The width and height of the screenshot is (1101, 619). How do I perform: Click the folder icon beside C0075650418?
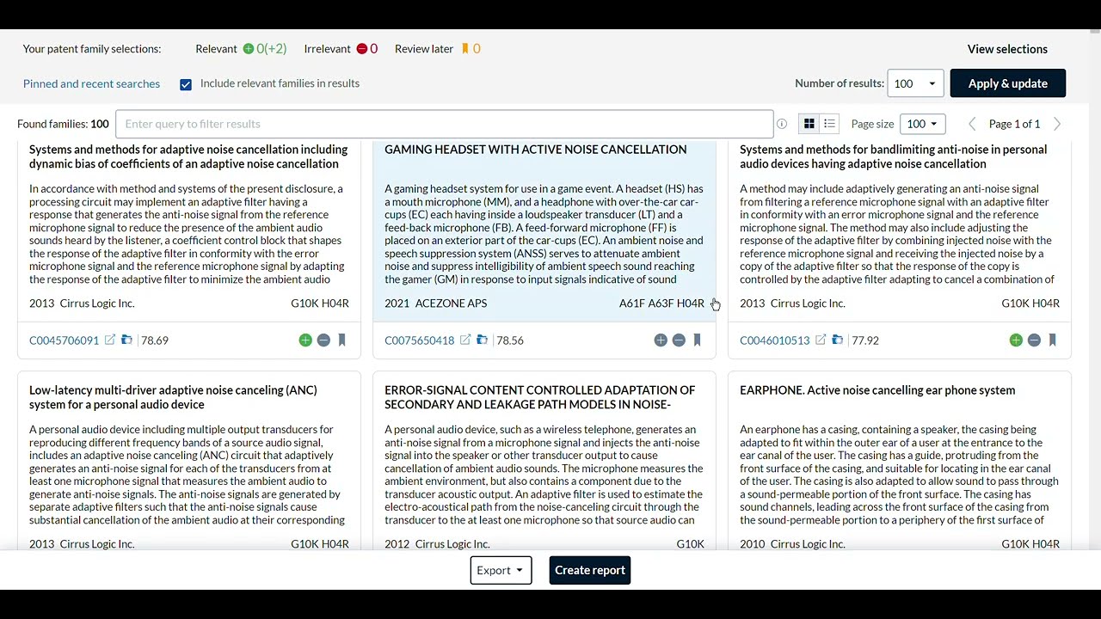482,340
